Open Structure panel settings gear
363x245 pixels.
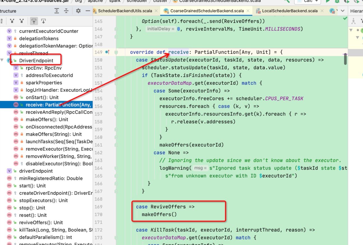click(x=78, y=11)
